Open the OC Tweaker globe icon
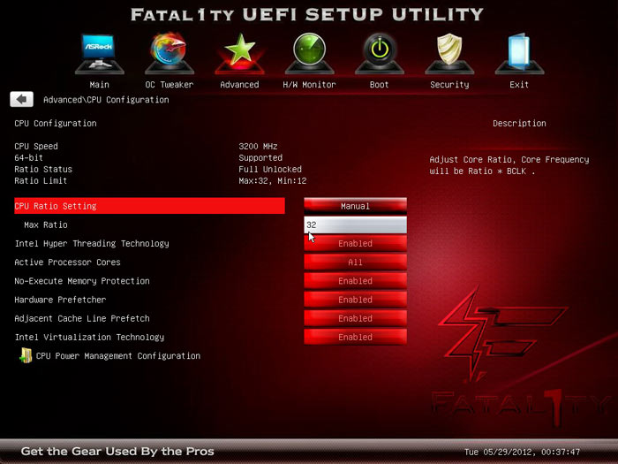 point(170,54)
